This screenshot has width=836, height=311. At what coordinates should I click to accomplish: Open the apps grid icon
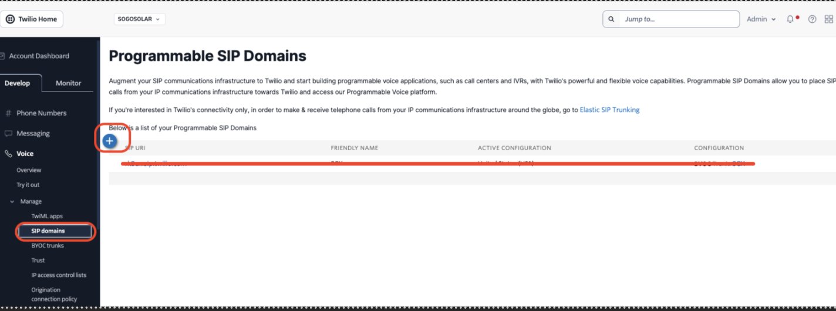829,19
